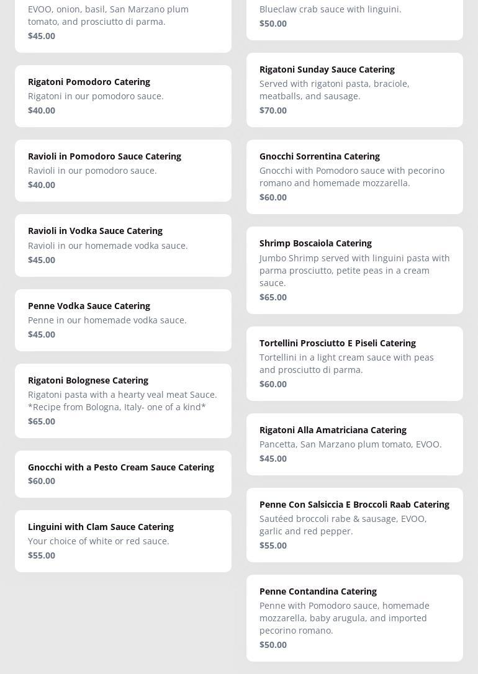The width and height of the screenshot is (478, 674).
Task: Open Gnocchi Sorrentina Catering item
Action: tap(354, 177)
